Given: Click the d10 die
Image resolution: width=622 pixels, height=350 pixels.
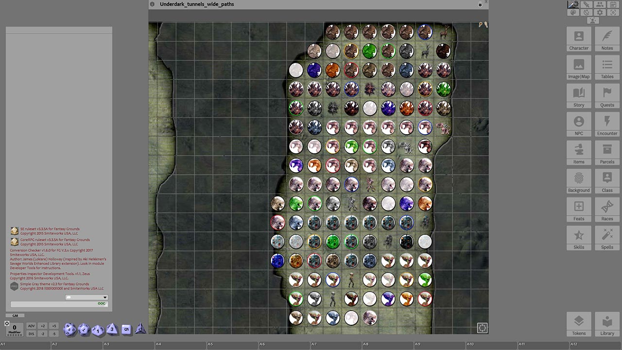Looking at the screenshot, I should pos(98,331).
